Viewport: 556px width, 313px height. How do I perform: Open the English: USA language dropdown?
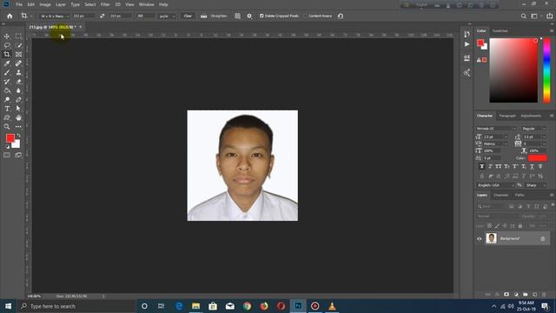coord(495,185)
